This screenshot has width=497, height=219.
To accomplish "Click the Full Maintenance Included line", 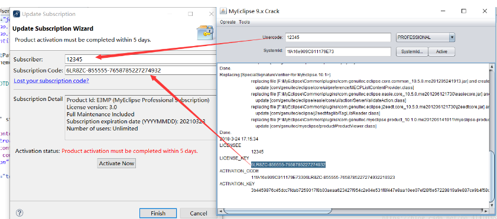I will 100,115.
